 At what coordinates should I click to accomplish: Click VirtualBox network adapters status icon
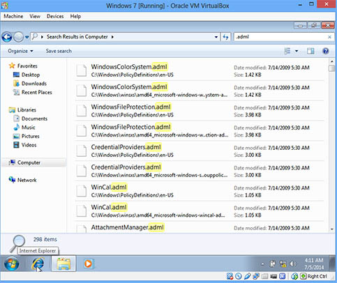tap(256, 276)
